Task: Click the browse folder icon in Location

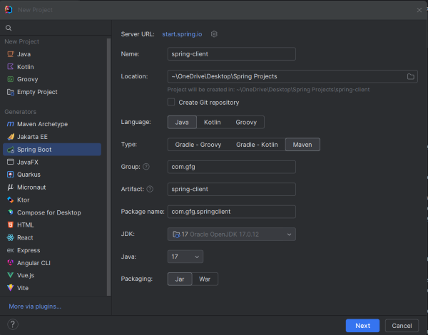Action: pyautogui.click(x=411, y=76)
